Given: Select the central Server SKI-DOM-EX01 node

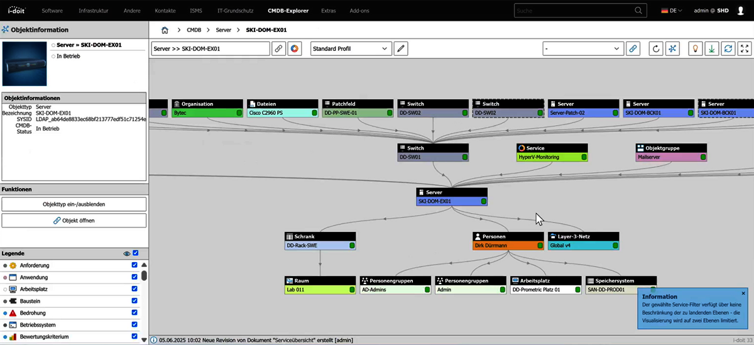Looking at the screenshot, I should pyautogui.click(x=452, y=197).
